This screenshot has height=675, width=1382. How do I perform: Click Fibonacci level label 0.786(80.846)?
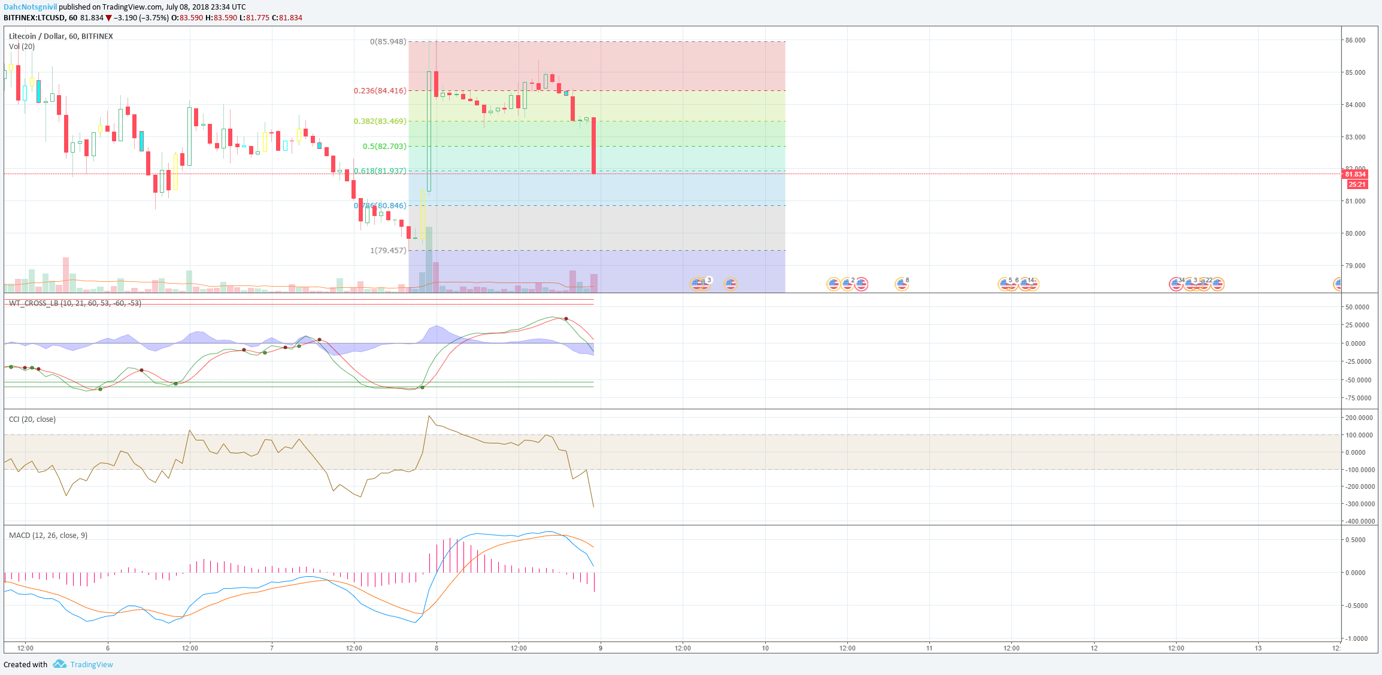[380, 206]
